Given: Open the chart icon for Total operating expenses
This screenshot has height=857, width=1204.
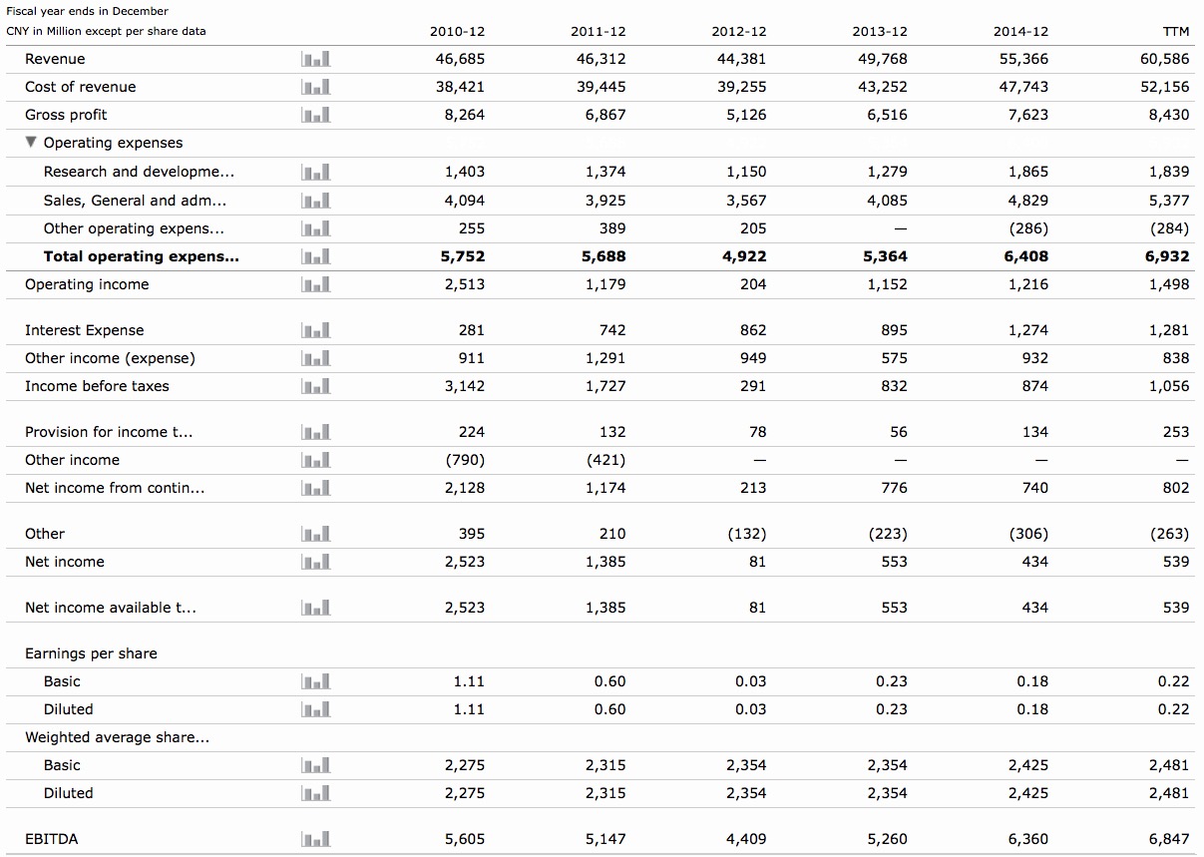Looking at the screenshot, I should [315, 256].
